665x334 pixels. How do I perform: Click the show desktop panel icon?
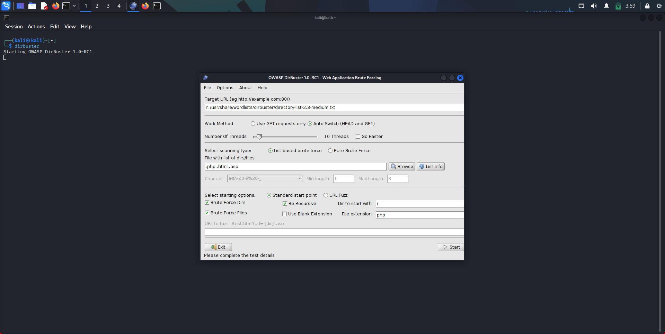pos(20,6)
